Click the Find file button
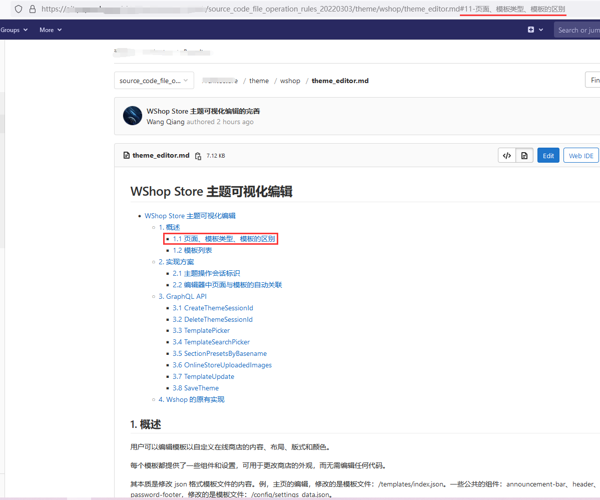Image resolution: width=600 pixels, height=500 pixels. 592,80
